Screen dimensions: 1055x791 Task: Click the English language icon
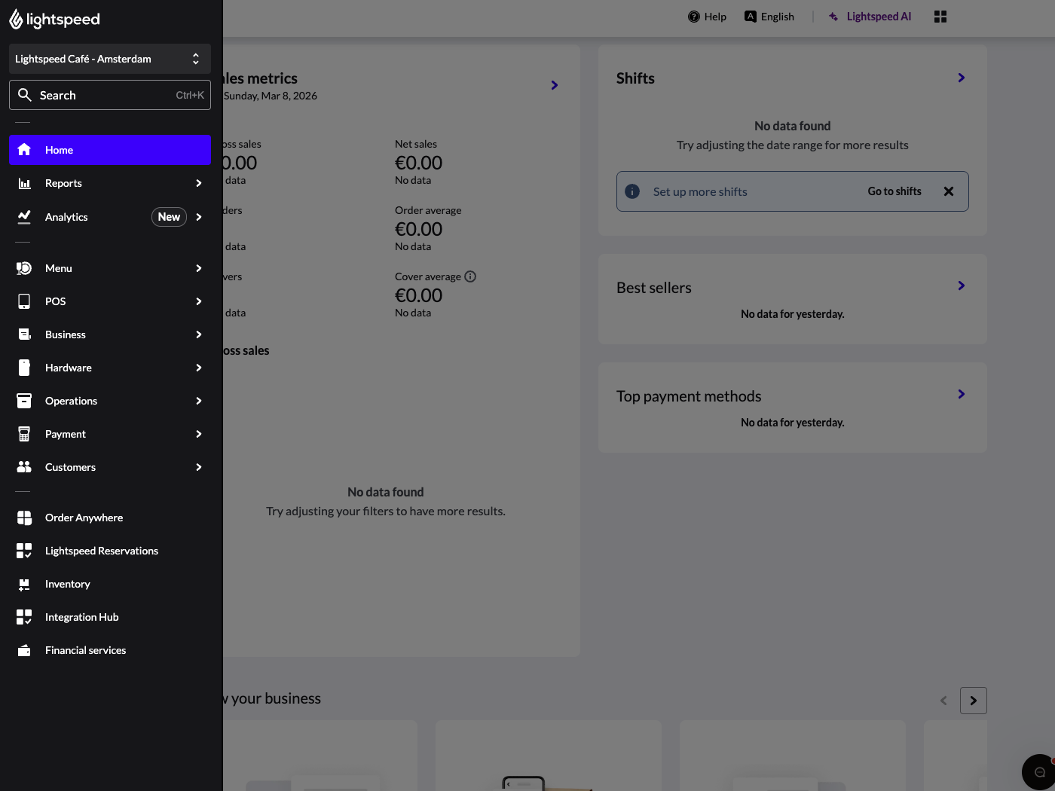(751, 16)
